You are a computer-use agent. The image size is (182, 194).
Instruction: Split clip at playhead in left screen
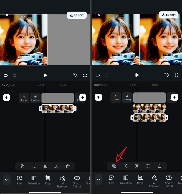coord(45,166)
